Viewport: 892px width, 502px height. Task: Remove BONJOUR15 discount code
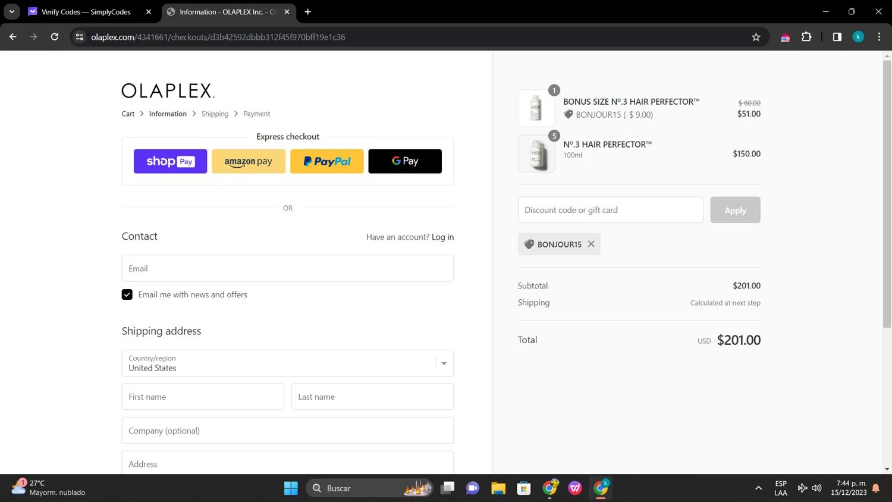[591, 244]
